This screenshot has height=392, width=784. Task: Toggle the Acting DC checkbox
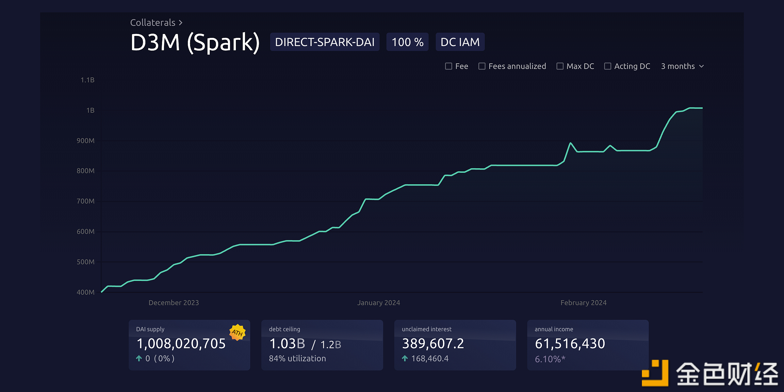click(x=608, y=66)
